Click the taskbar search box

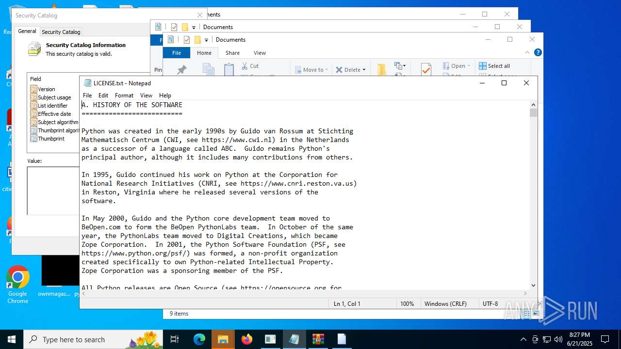[x=93, y=339]
